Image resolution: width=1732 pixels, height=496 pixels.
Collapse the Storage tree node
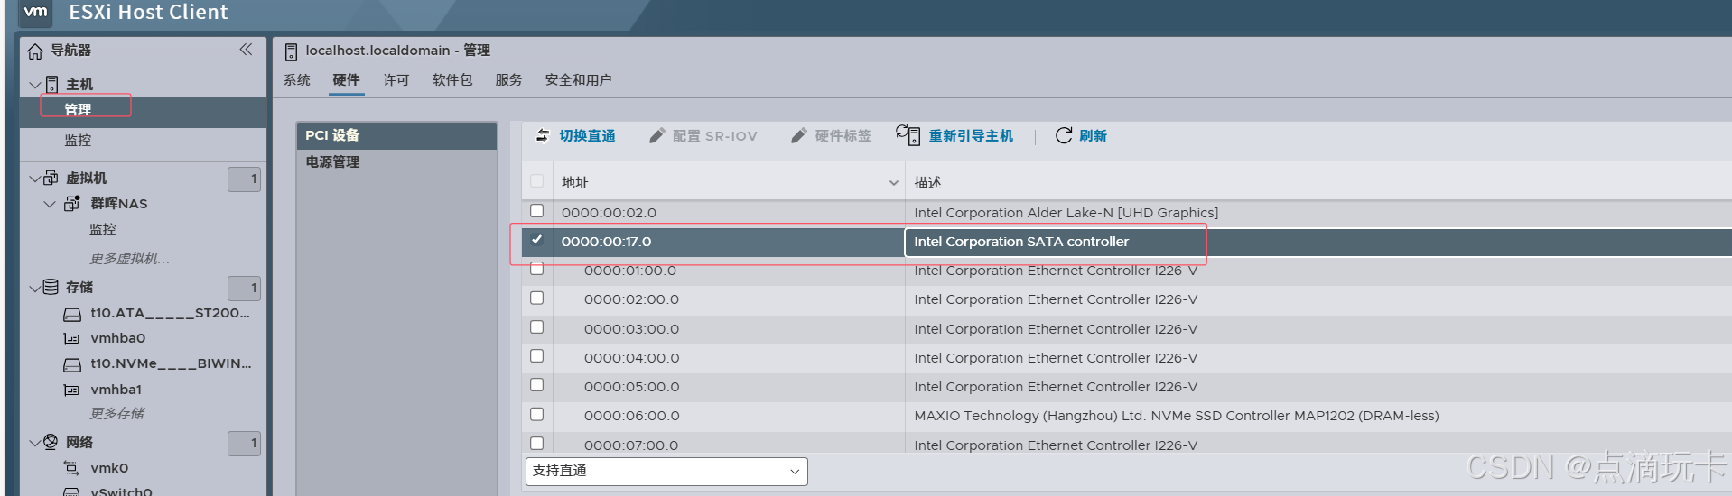(35, 288)
